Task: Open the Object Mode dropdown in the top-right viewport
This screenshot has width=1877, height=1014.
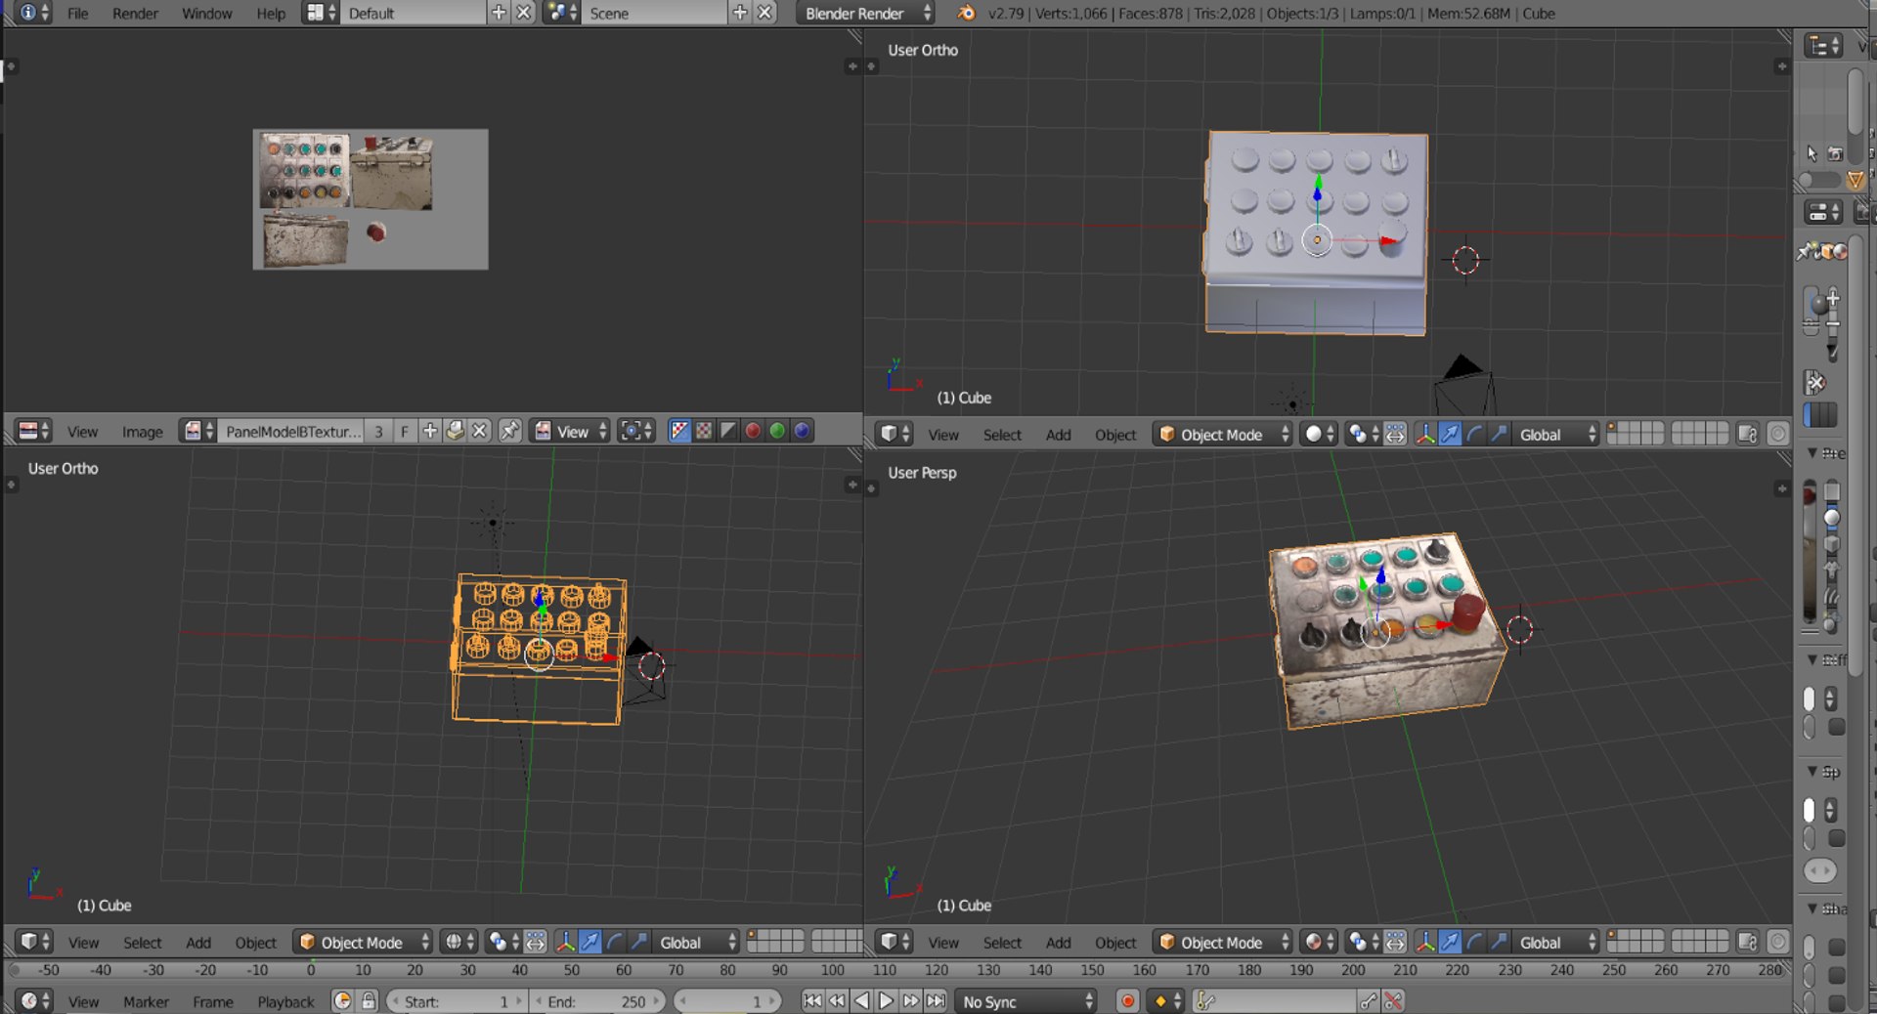Action: point(1224,434)
